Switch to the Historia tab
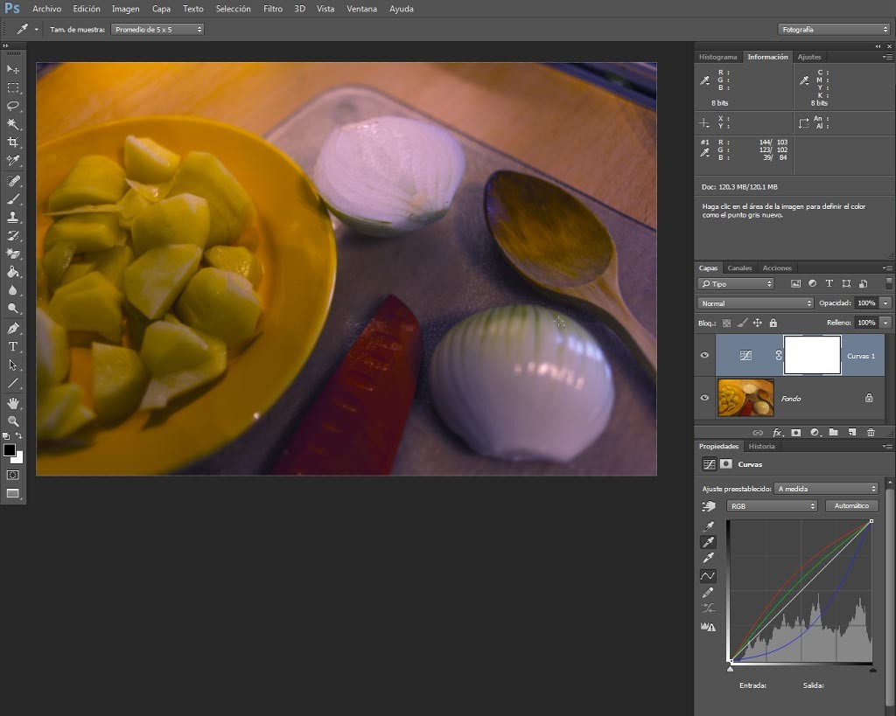896x716 pixels. coord(762,447)
